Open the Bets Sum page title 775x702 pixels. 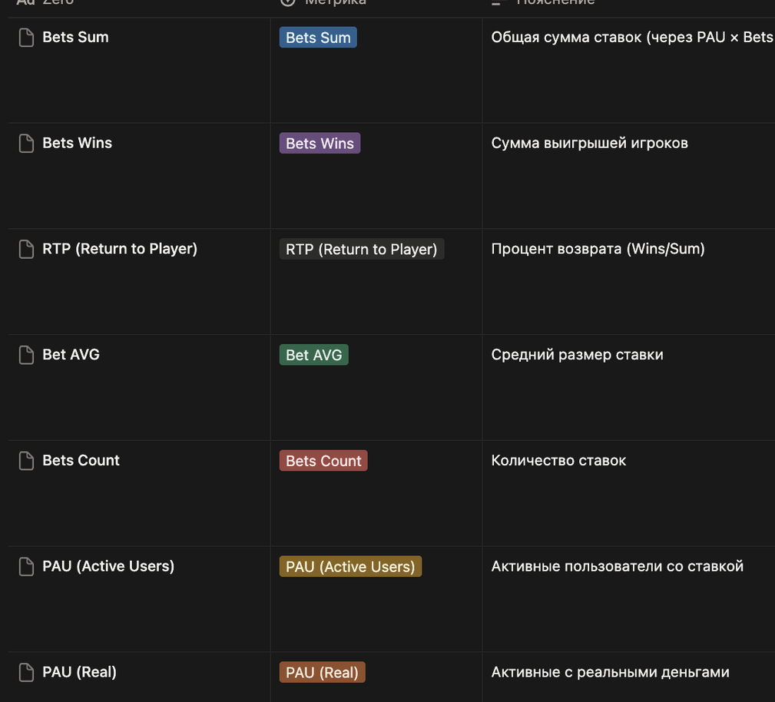pyautogui.click(x=75, y=37)
